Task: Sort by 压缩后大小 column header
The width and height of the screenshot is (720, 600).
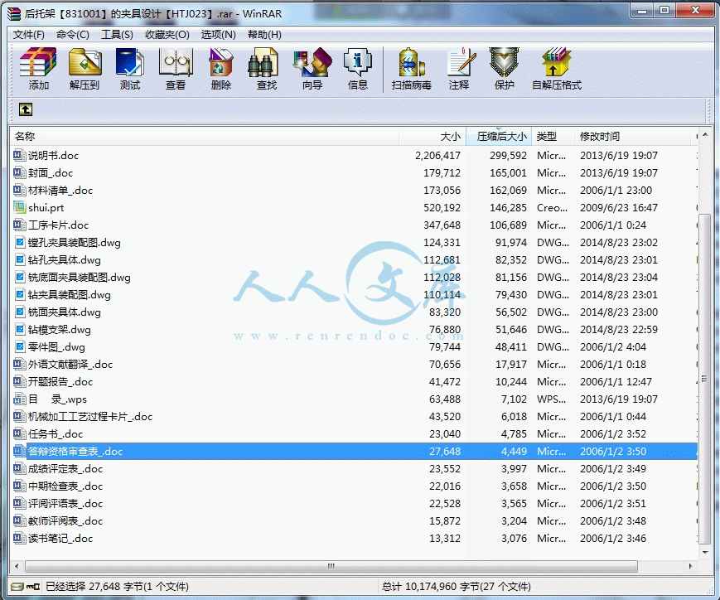Action: [x=499, y=137]
